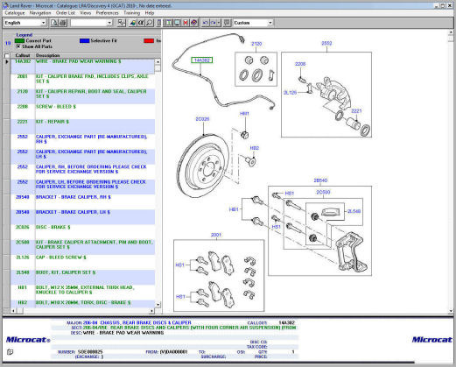The height and width of the screenshot is (367, 456).
Task: Select the 2C500 KIT - BRAKE CALIPER ATTACHMENT row
Action: [83, 247]
